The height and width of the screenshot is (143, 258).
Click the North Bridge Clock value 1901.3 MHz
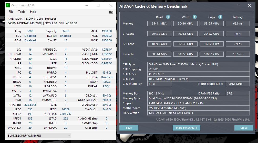(238, 84)
